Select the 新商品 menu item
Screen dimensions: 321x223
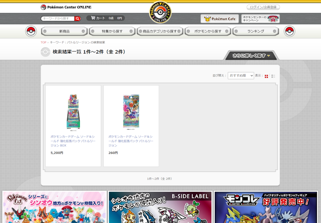point(65,31)
